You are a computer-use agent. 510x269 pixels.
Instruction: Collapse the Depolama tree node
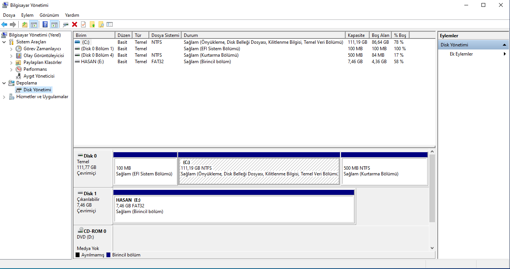pyautogui.click(x=4, y=83)
